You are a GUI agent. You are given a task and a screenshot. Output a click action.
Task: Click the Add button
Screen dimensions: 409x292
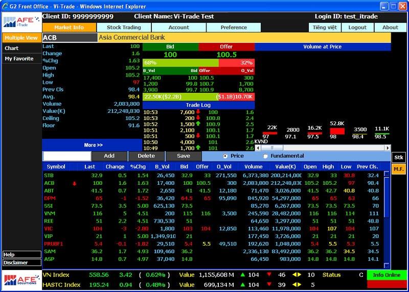coord(109,156)
